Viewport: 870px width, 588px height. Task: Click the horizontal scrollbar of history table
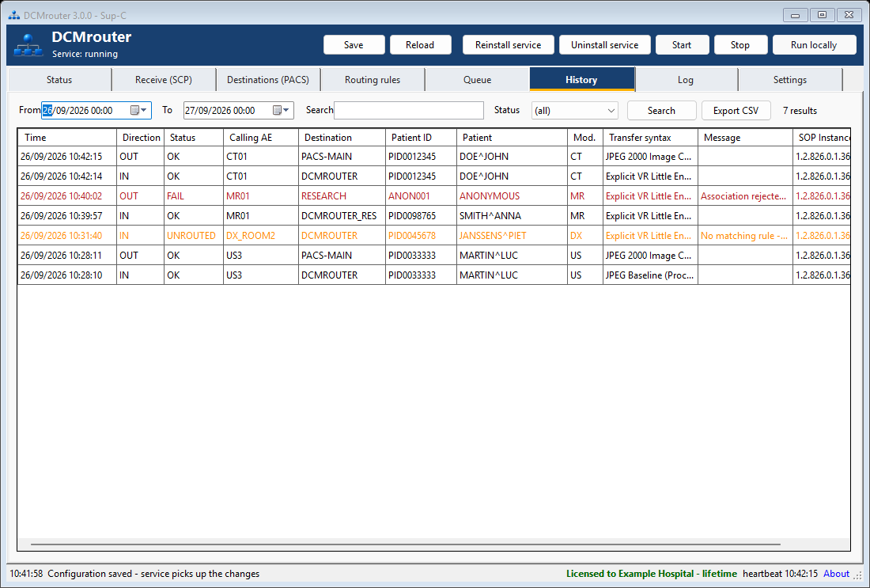406,544
